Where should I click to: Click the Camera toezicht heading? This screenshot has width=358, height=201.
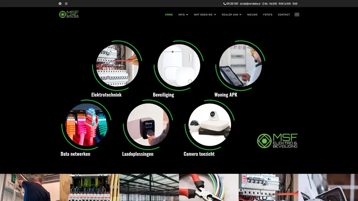[x=199, y=154]
